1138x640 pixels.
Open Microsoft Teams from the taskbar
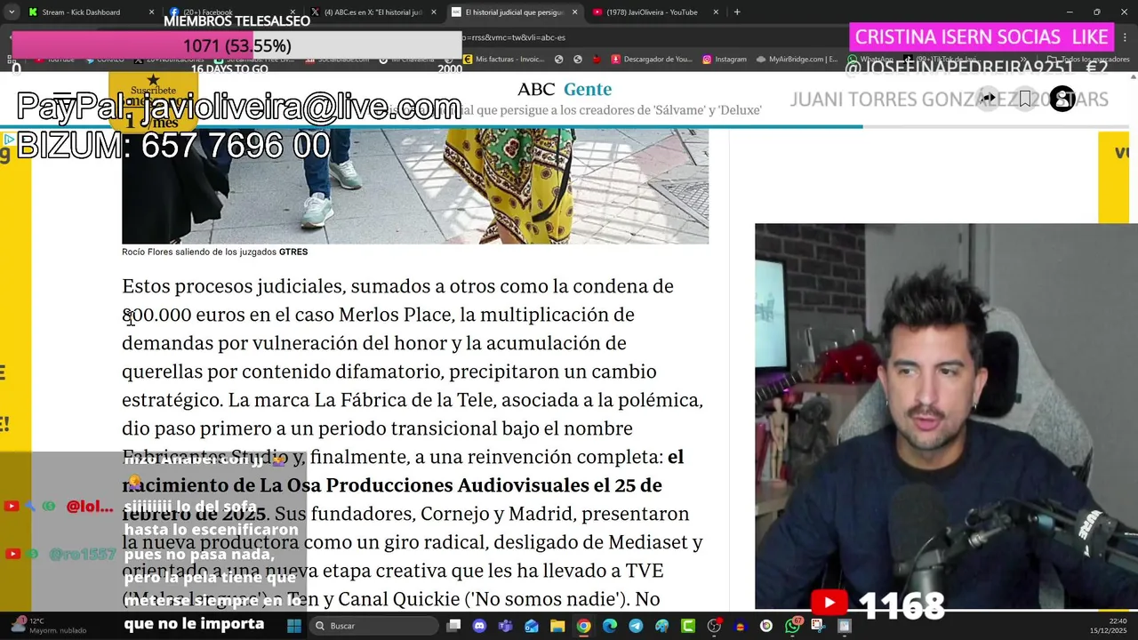tap(505, 626)
